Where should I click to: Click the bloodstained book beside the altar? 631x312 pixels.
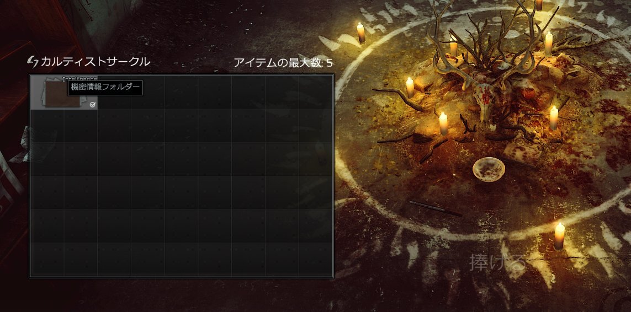(522, 153)
